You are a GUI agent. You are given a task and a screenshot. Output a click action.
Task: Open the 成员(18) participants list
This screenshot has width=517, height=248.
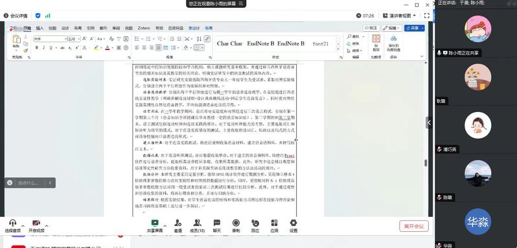click(197, 226)
